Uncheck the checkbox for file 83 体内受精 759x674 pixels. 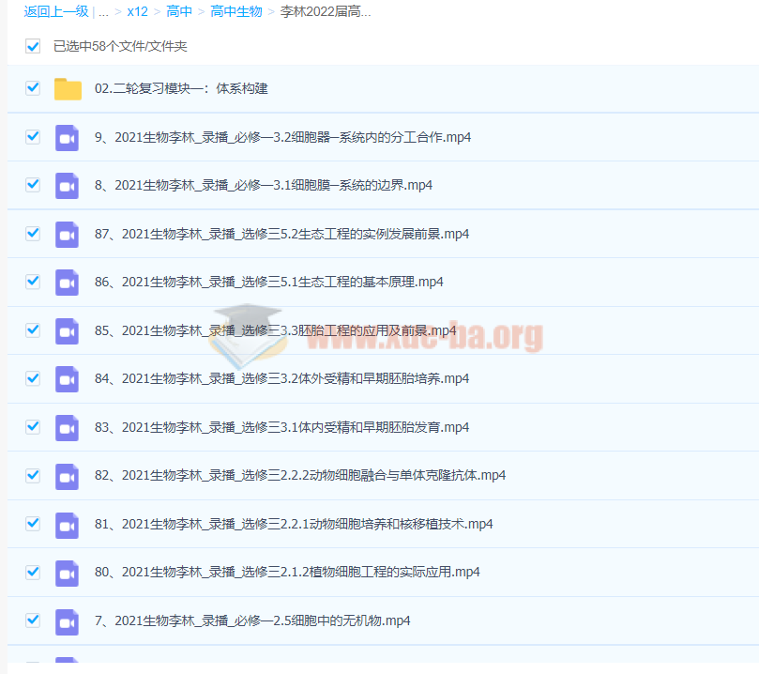pyautogui.click(x=33, y=427)
